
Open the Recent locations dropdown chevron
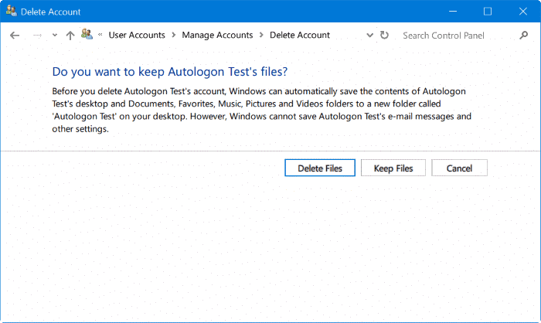[x=54, y=36]
